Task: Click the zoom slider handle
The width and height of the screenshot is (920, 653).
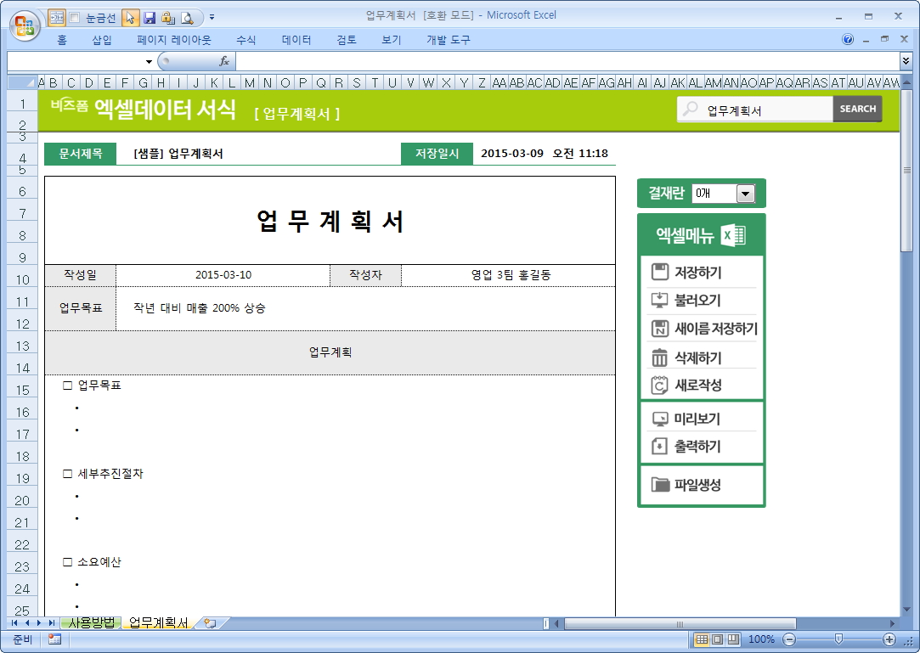Action: pos(838,639)
